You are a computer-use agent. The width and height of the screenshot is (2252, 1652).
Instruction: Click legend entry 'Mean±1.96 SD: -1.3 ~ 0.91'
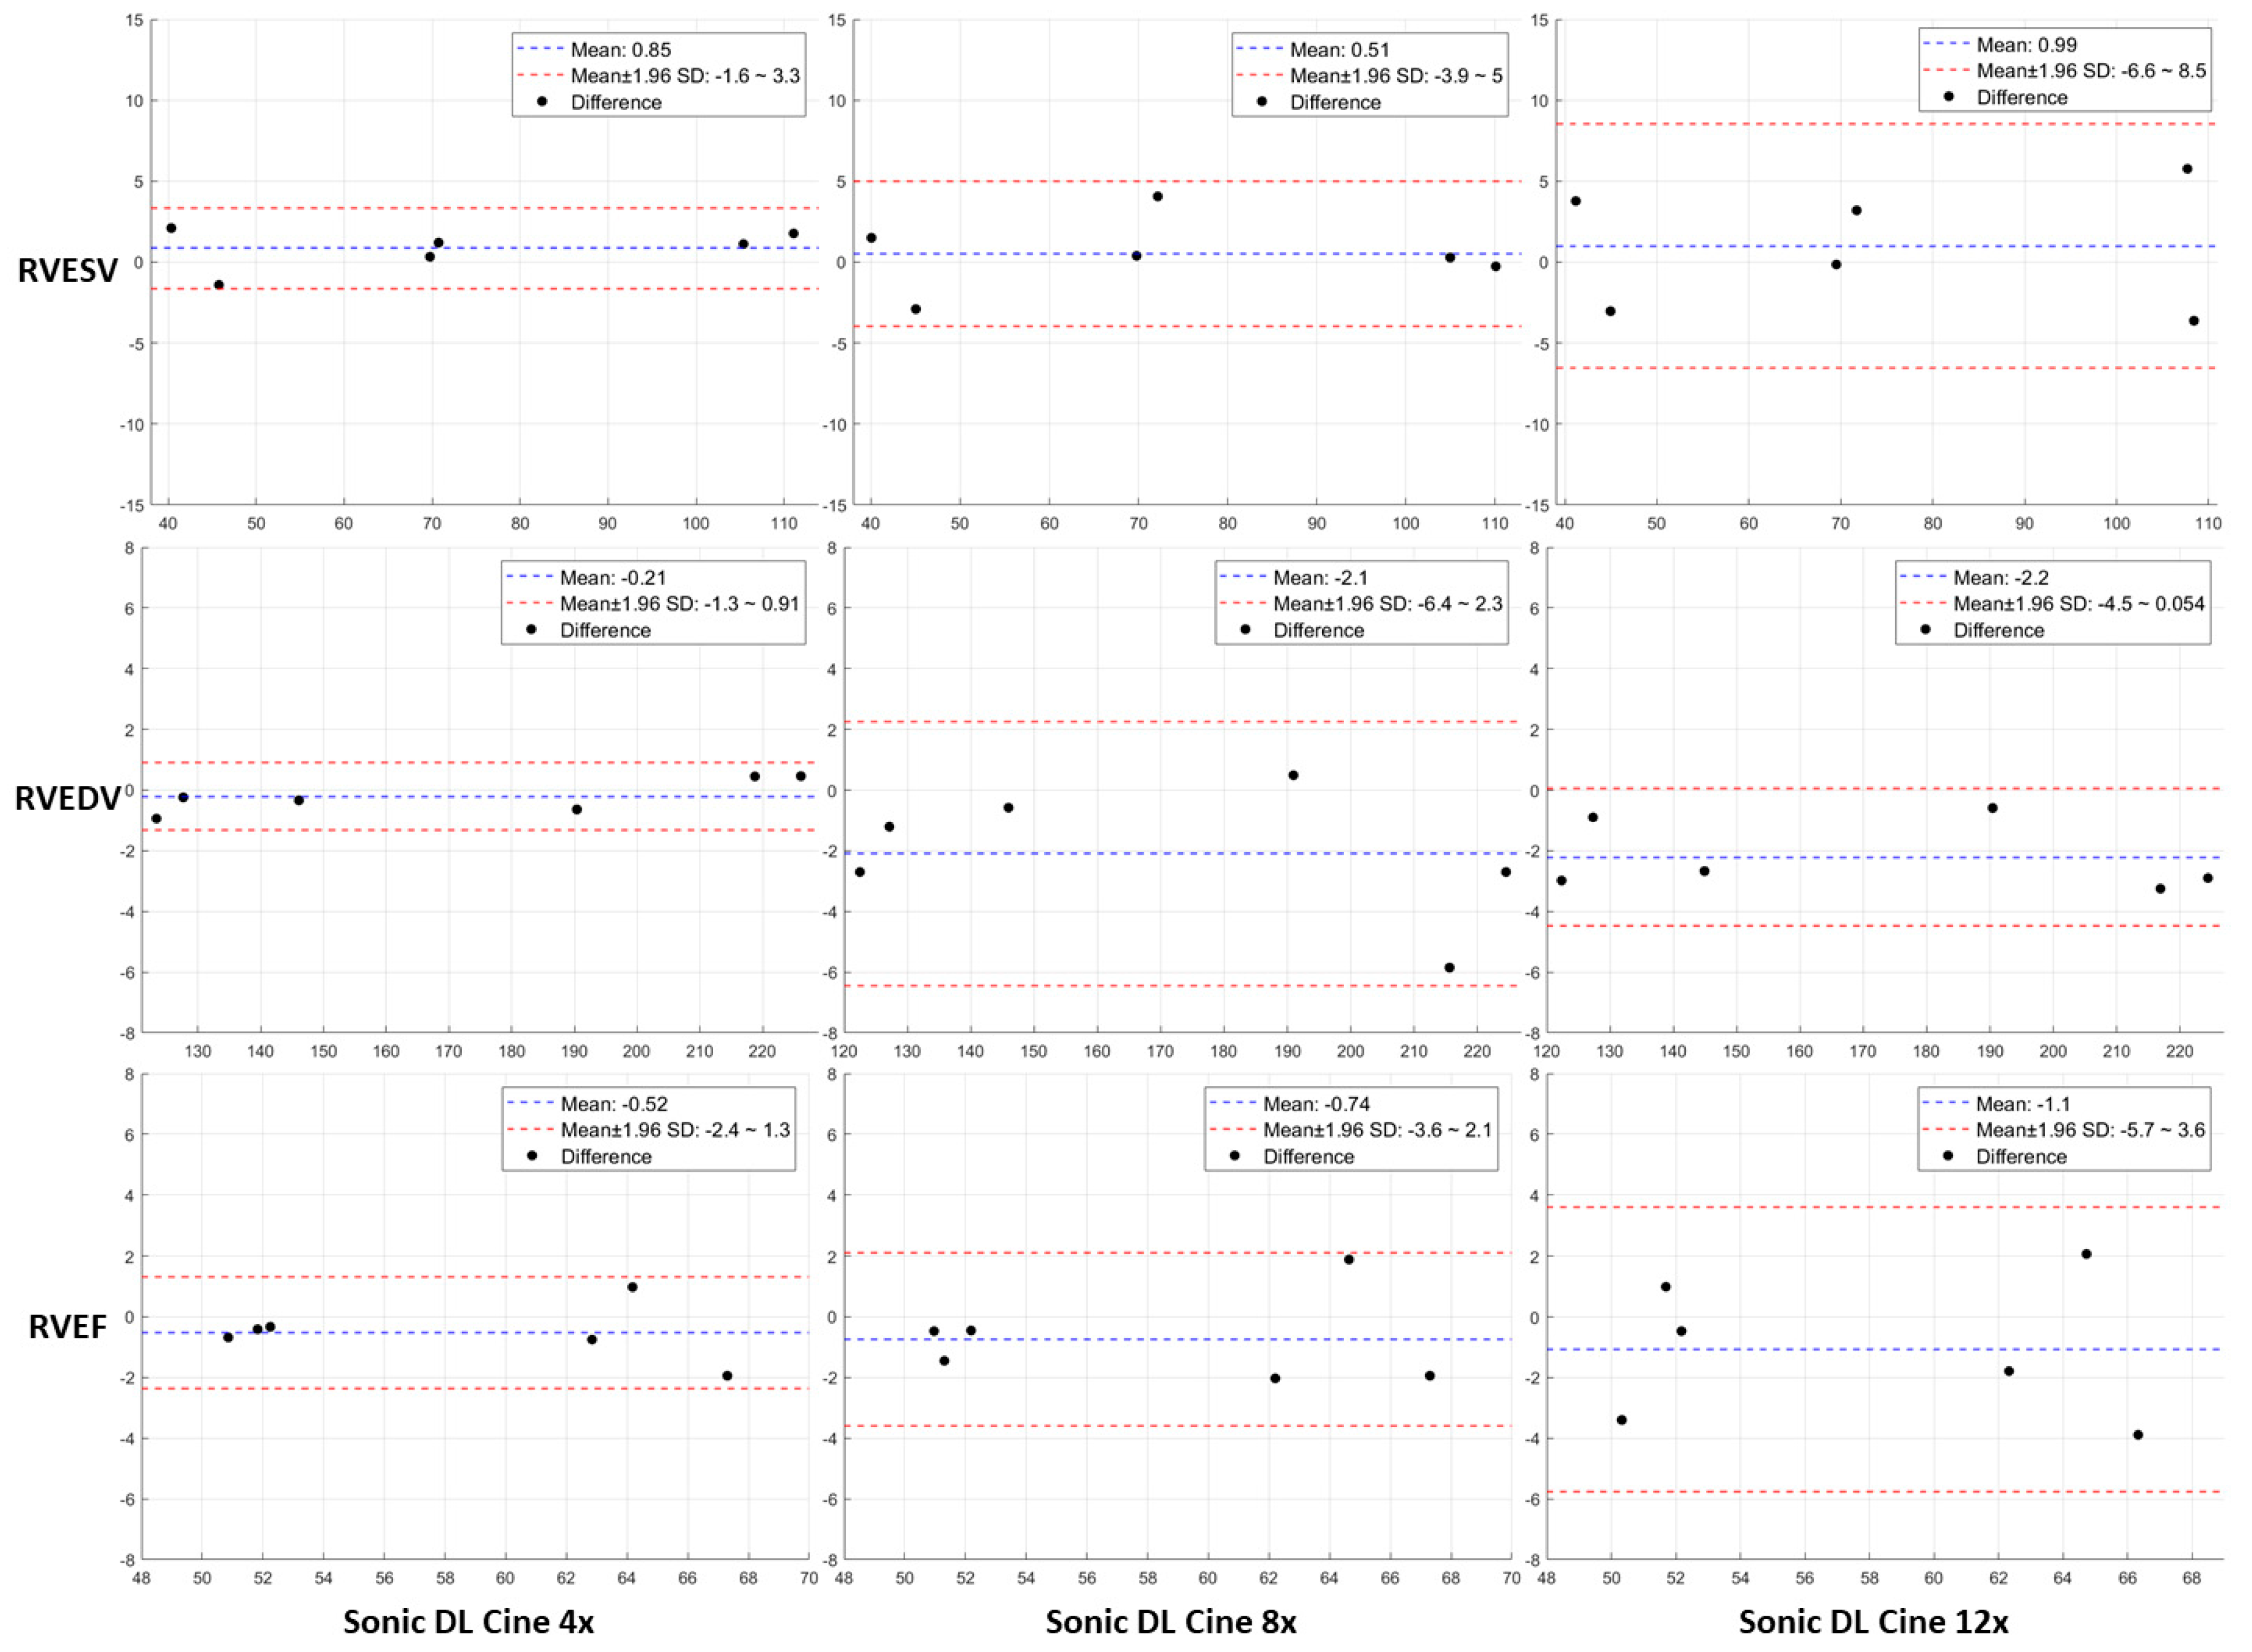pos(679,604)
